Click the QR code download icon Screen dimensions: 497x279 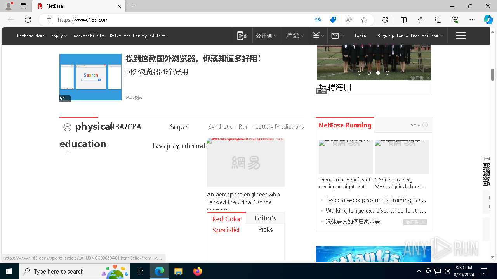(x=486, y=174)
